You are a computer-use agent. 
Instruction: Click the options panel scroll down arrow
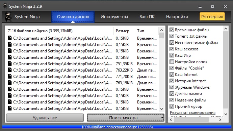(x=226, y=114)
